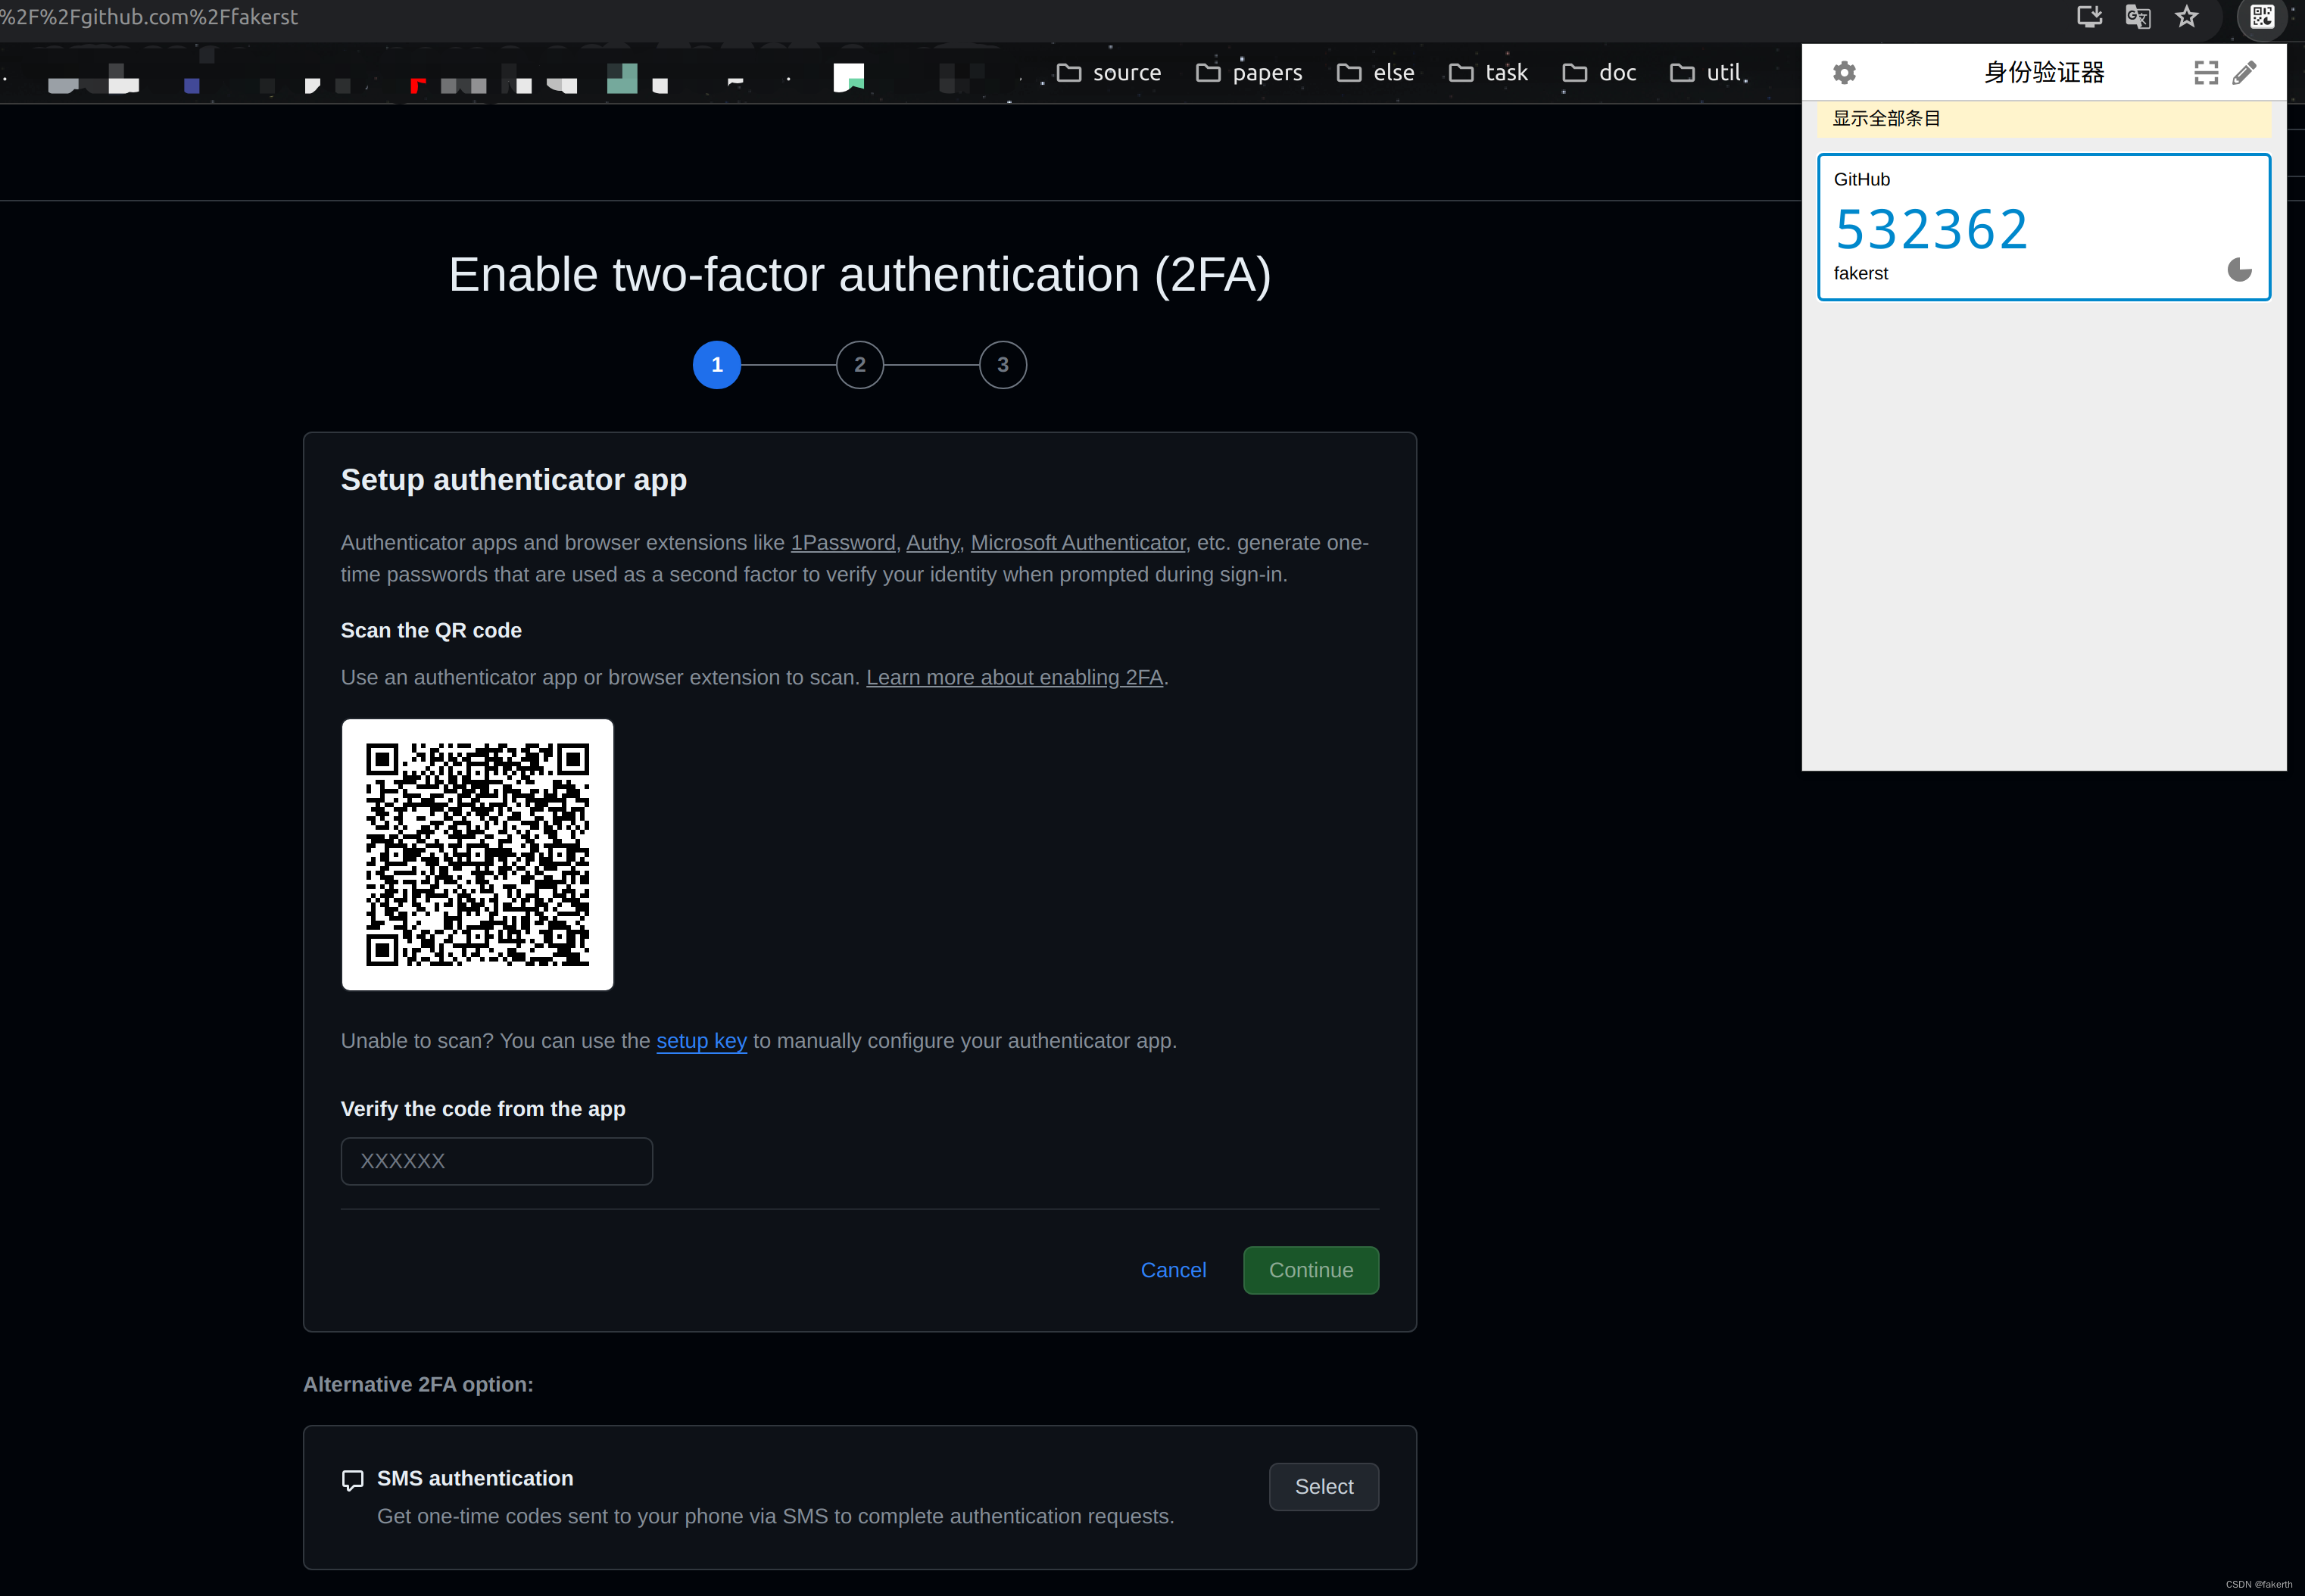Click the green Continue button

tap(1310, 1270)
